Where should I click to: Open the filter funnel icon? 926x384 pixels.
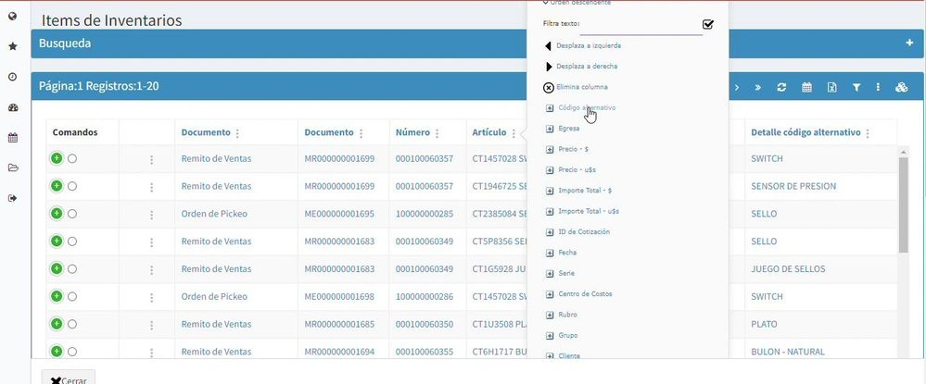coord(856,87)
